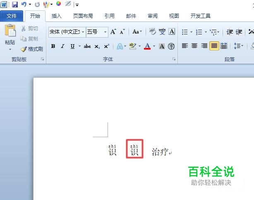Toggle Underline formatting
Viewport: 254px width, 200px height.
[72, 46]
